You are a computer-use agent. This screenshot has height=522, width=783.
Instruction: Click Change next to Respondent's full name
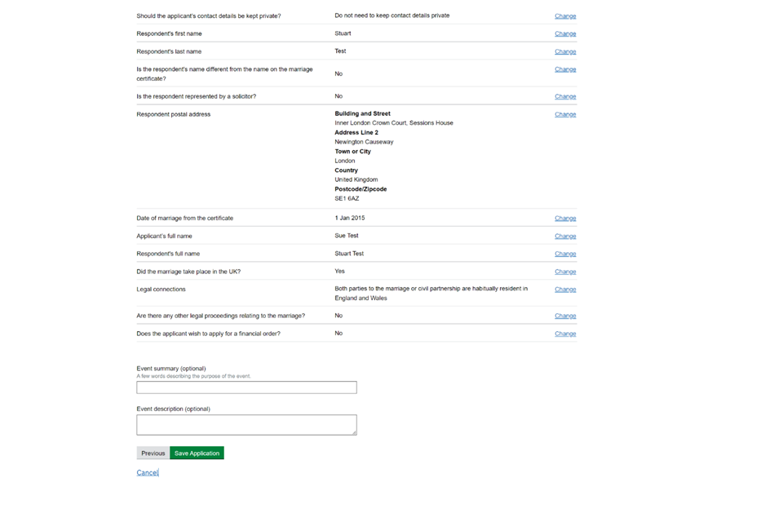[564, 254]
